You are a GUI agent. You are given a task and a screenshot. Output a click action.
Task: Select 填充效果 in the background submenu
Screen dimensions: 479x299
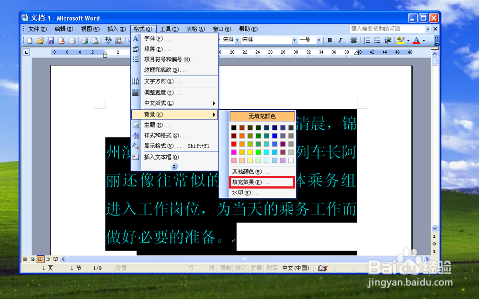262,182
